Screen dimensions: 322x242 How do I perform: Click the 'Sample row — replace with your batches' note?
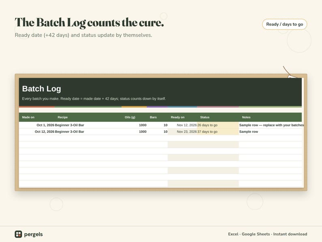(271, 125)
